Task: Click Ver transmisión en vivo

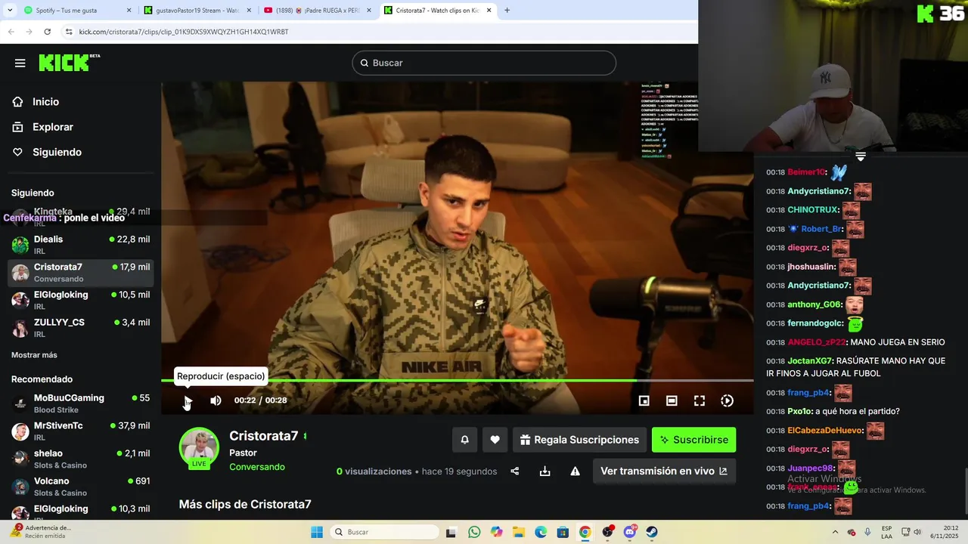Action: (x=664, y=471)
